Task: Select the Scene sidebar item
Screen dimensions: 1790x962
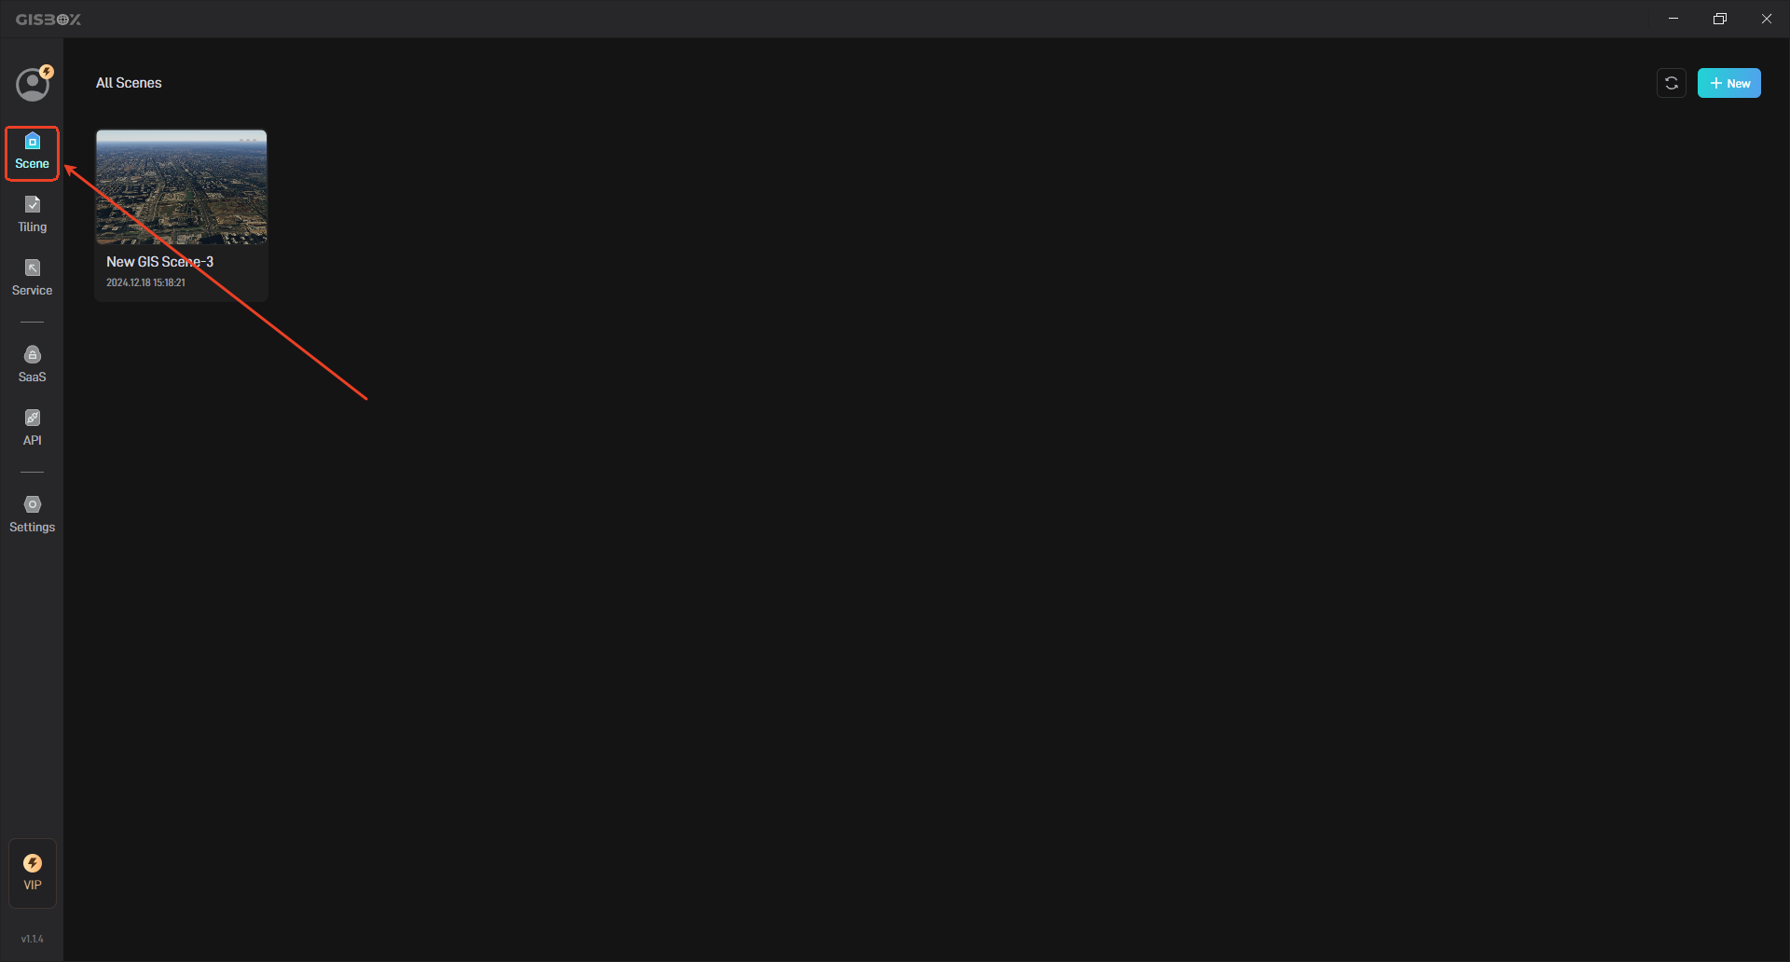Action: pos(32,153)
